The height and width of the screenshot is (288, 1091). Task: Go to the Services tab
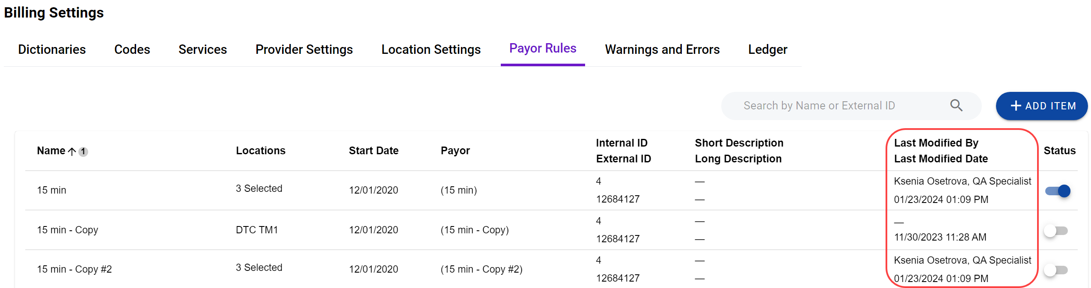(202, 50)
